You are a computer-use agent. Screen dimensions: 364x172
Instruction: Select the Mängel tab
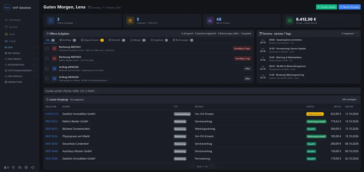138,40
